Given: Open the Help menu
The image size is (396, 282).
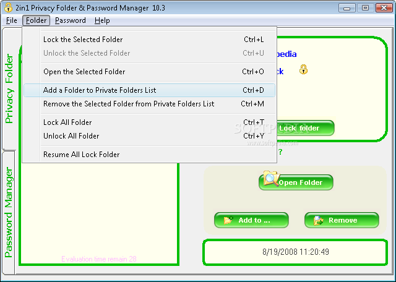Looking at the screenshot, I should [x=102, y=20].
